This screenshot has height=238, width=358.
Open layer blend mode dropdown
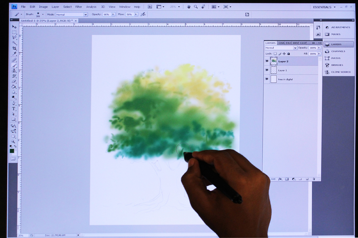[x=281, y=48]
